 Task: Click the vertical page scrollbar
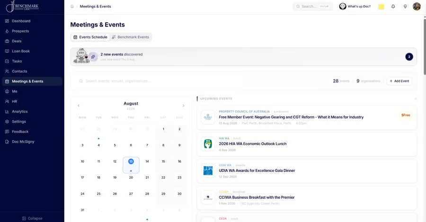(x=425, y=46)
